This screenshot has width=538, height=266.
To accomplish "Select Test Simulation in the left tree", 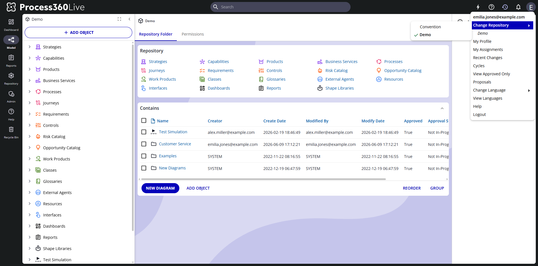I will click(57, 260).
